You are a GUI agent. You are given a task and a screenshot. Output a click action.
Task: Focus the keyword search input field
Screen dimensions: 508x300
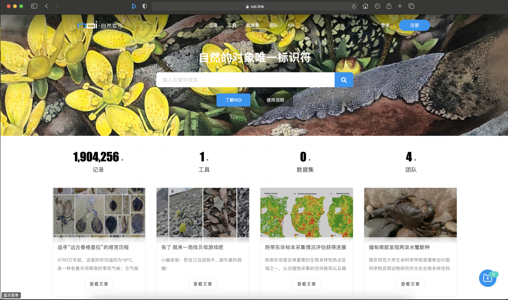(x=245, y=80)
